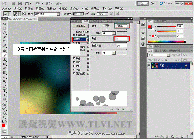The width and height of the screenshot is (194, 139).
Task: Open the 不透明度 slider arrow in options bar
Action: (x=82, y=14)
